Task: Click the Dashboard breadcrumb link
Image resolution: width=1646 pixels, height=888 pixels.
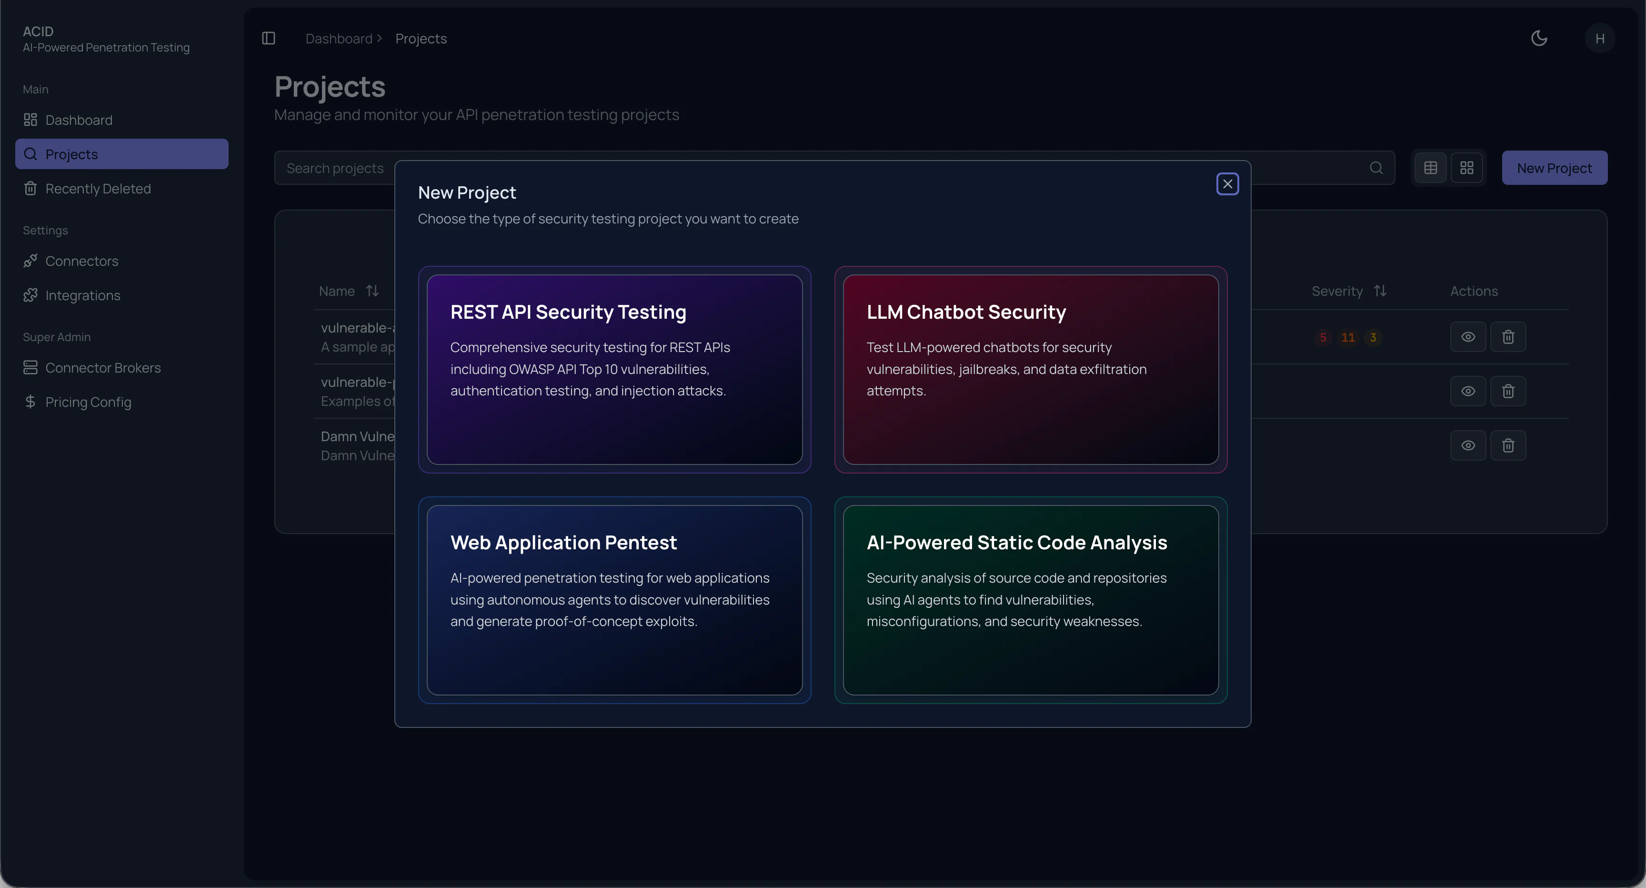Action: coord(339,39)
